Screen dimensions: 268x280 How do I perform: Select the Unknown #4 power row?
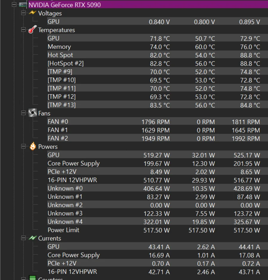point(157,222)
